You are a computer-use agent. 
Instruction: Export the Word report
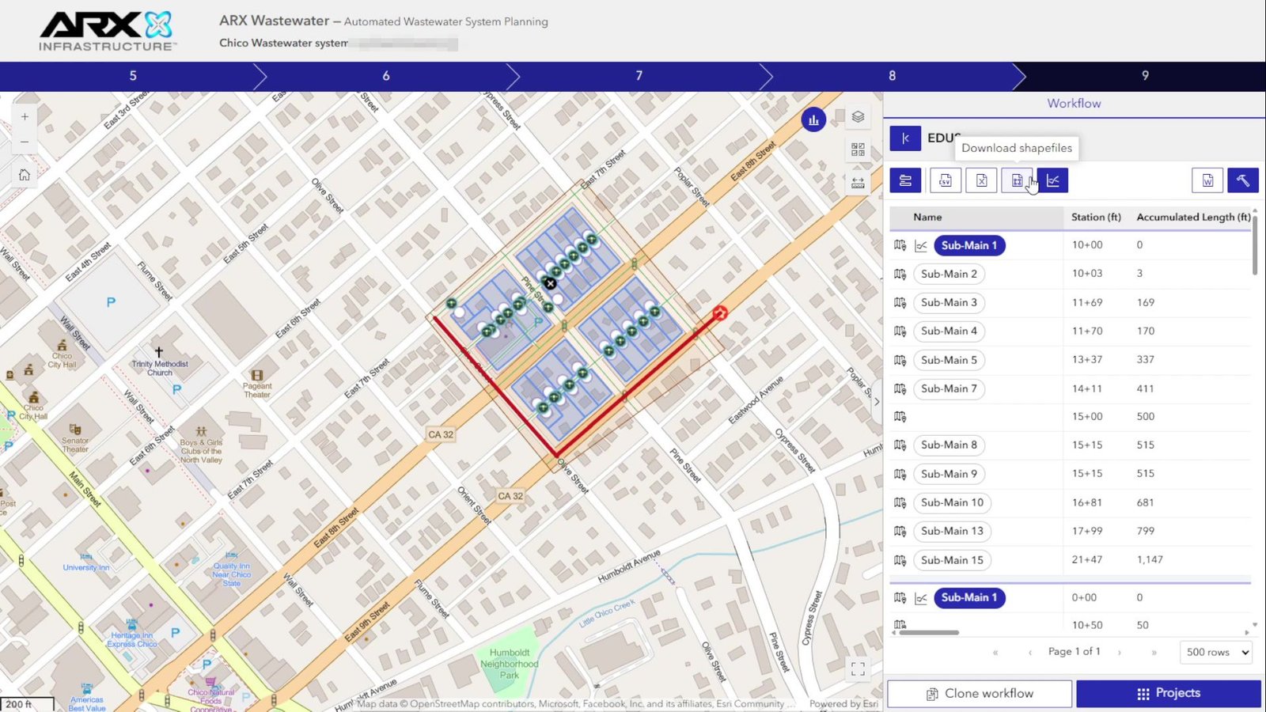[1207, 180]
